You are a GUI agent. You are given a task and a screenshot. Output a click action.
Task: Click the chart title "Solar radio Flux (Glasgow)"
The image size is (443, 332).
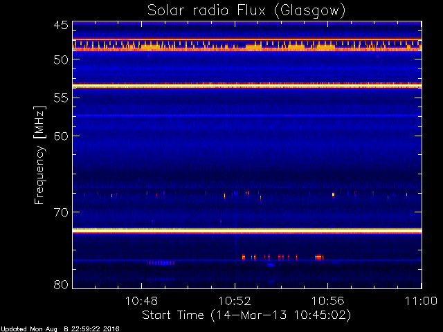pyautogui.click(x=246, y=11)
